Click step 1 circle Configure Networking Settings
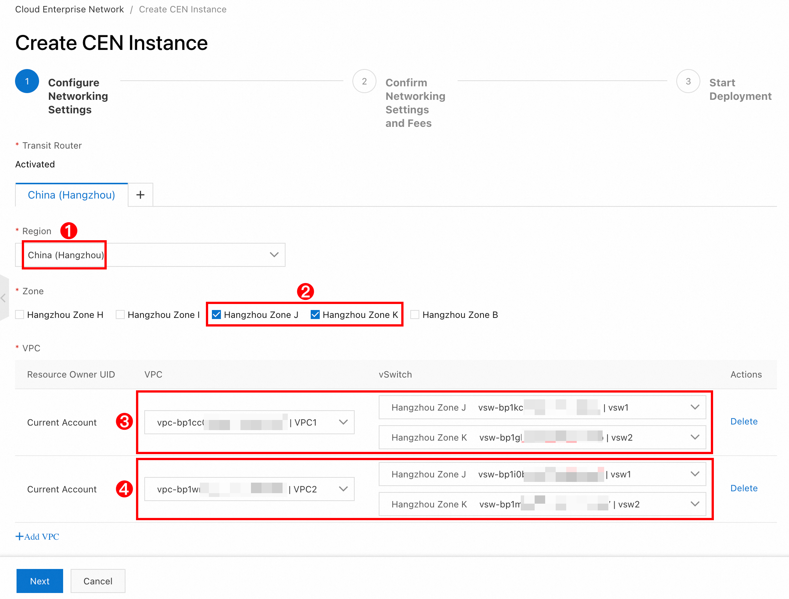The height and width of the screenshot is (599, 789). [x=27, y=81]
